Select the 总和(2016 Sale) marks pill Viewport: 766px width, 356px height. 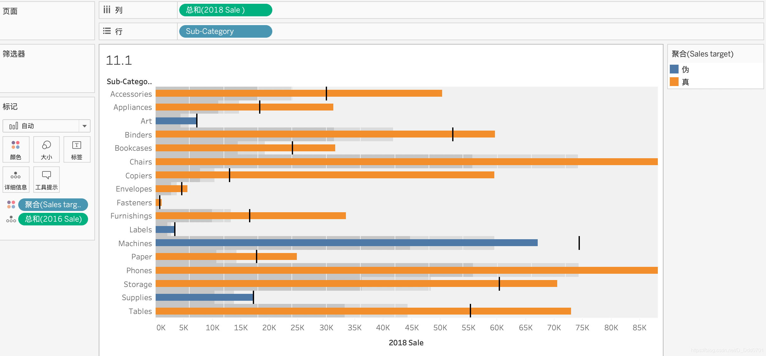click(53, 219)
